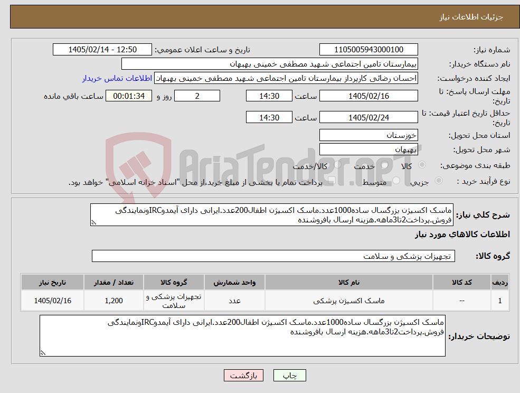Click the شرح کلی نیاز description textarea
Screen dimensions: 520x393
271,215
